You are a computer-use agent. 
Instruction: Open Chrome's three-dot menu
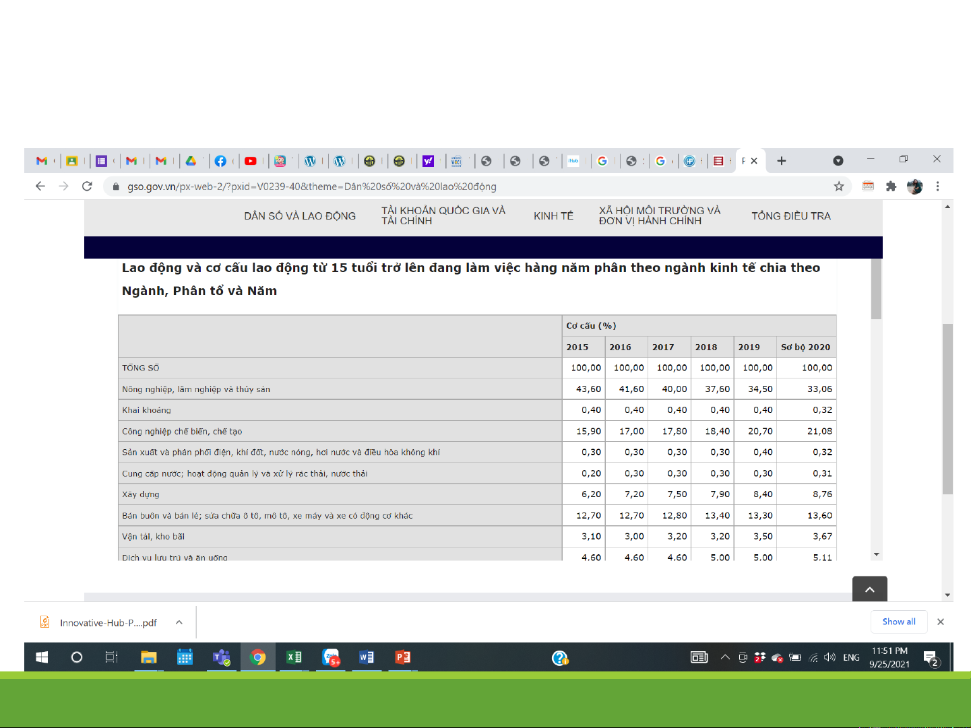[x=937, y=187]
